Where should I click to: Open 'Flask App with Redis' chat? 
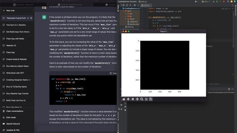tap(17, 38)
